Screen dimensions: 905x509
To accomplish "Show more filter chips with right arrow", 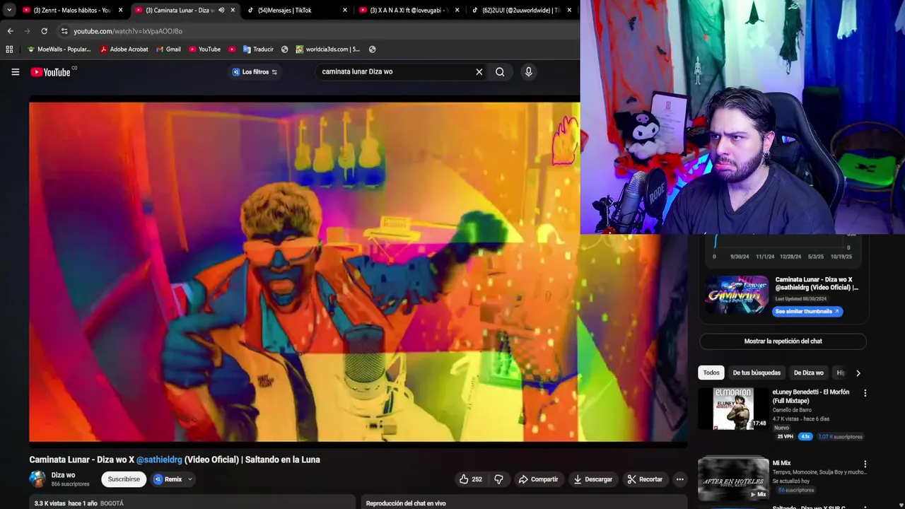I will 858,373.
